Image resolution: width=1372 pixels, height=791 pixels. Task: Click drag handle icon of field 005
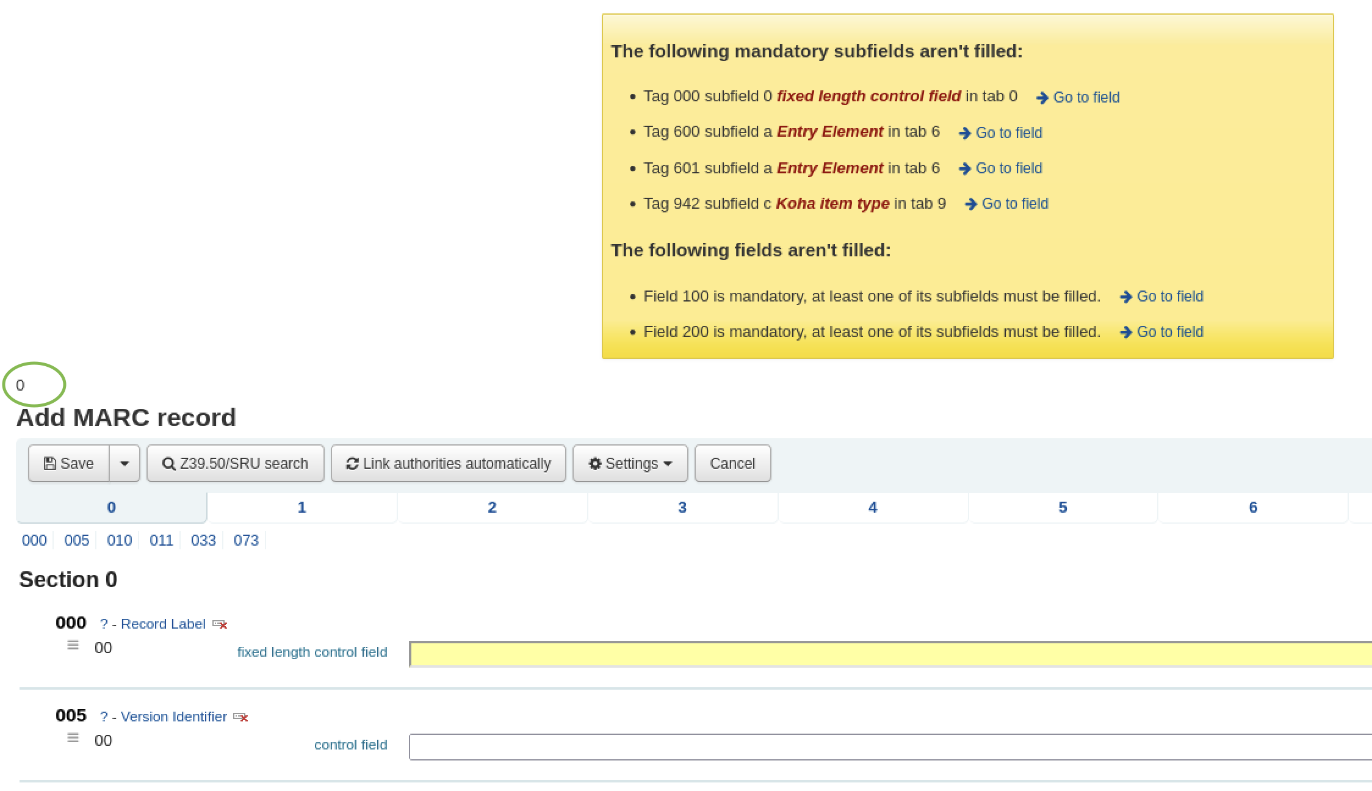pos(73,738)
